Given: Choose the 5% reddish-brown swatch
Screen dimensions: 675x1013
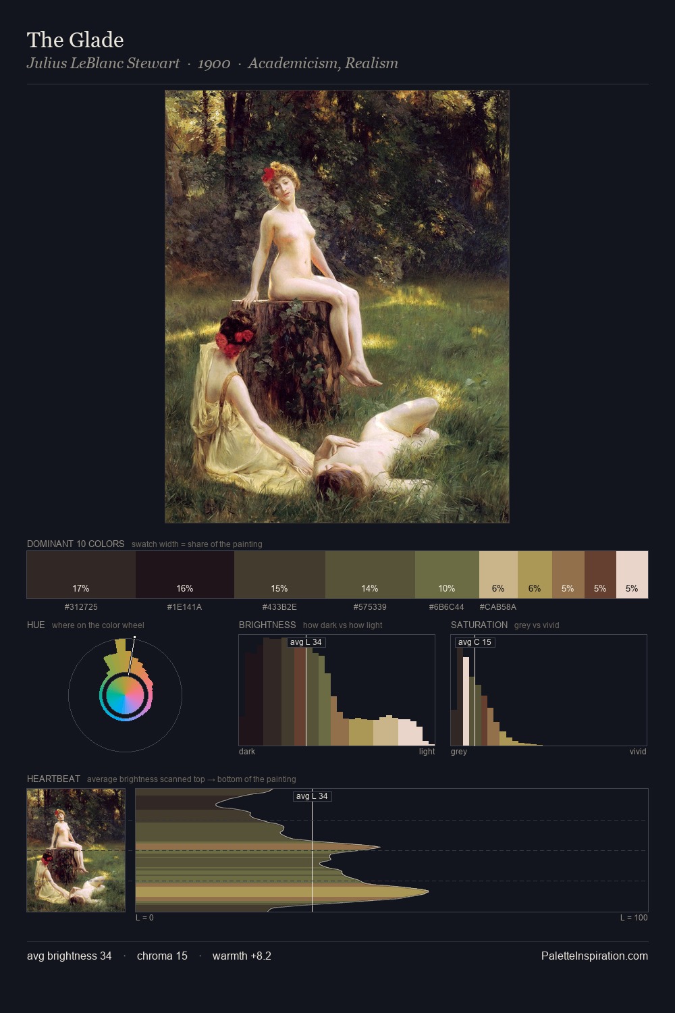Looking at the screenshot, I should pyautogui.click(x=600, y=575).
